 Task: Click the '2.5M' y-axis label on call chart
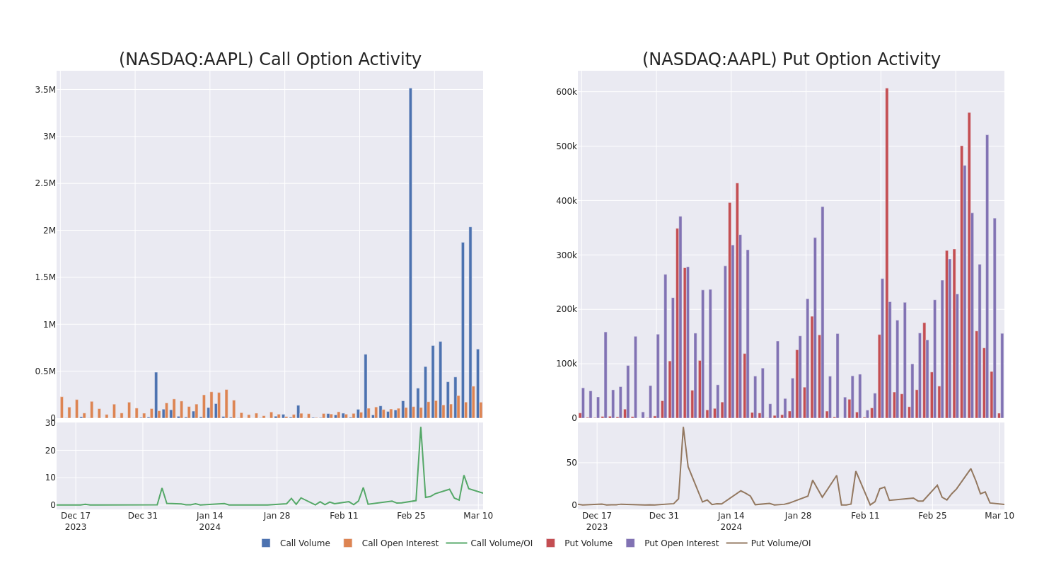click(x=45, y=183)
